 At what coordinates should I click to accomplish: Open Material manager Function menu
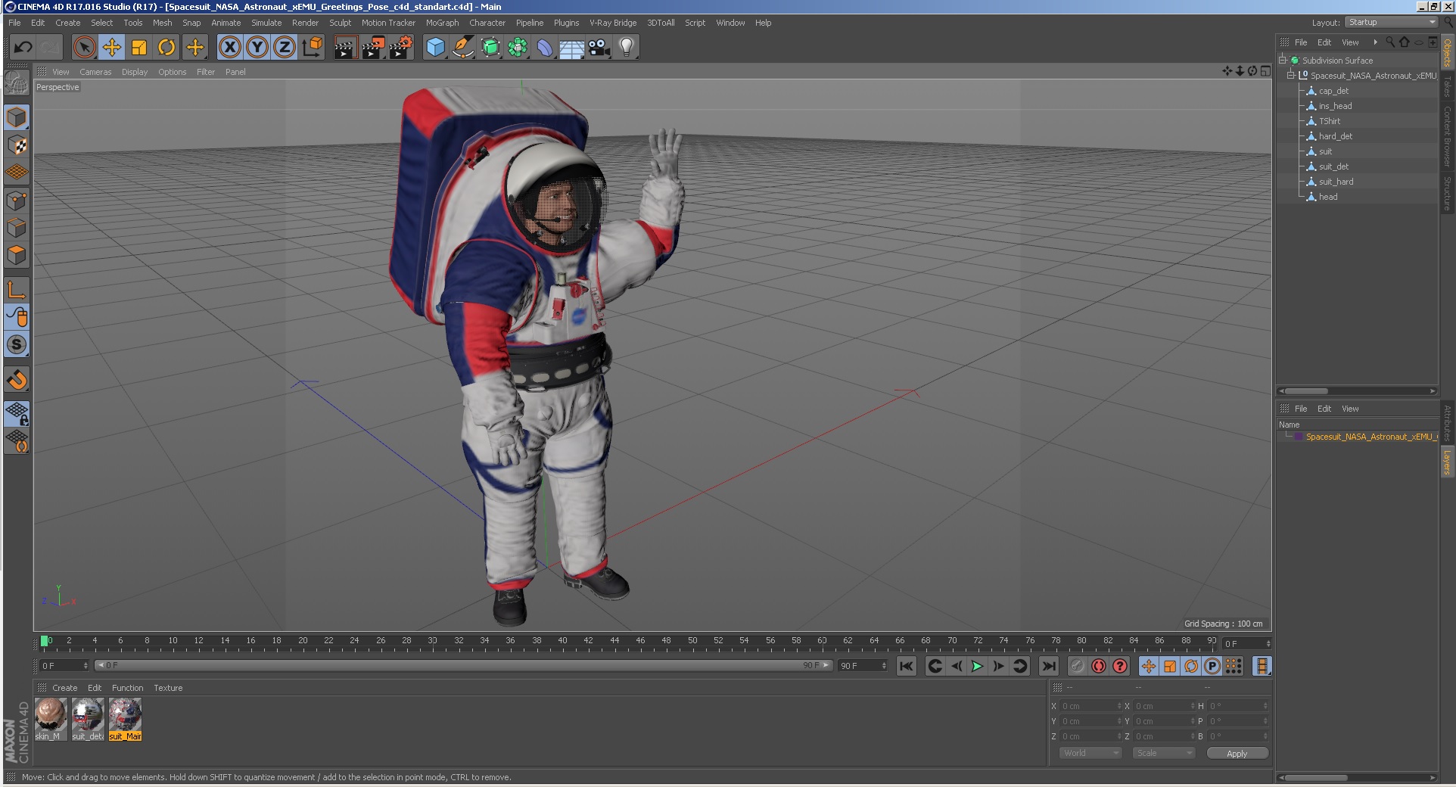(x=127, y=688)
